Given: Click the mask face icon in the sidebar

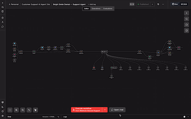Looking at the screenshot, I should (x=2, y=102).
